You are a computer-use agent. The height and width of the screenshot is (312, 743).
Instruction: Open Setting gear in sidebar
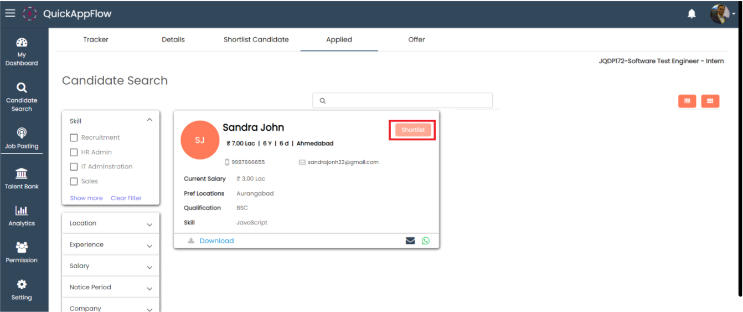(x=22, y=290)
